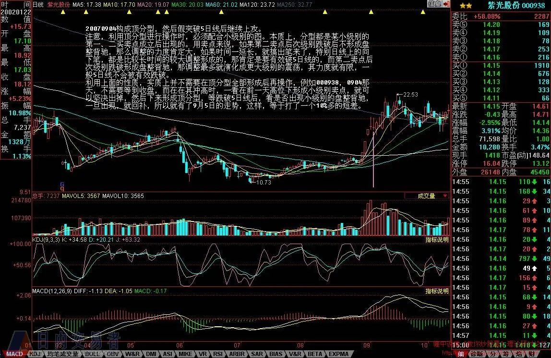Select the BIAS indicator tab

[x=276, y=354]
